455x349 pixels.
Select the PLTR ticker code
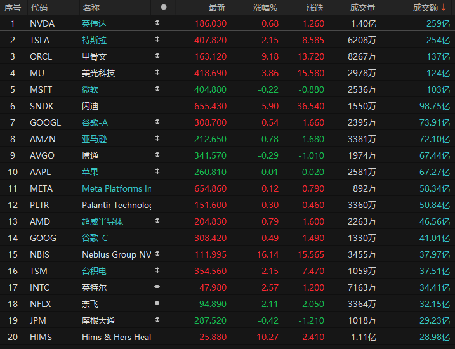pyautogui.click(x=39, y=205)
